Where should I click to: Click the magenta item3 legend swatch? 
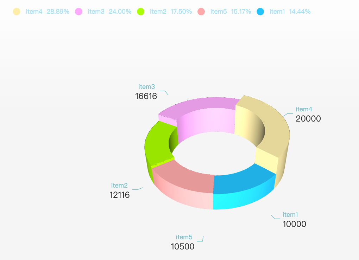tap(78, 11)
